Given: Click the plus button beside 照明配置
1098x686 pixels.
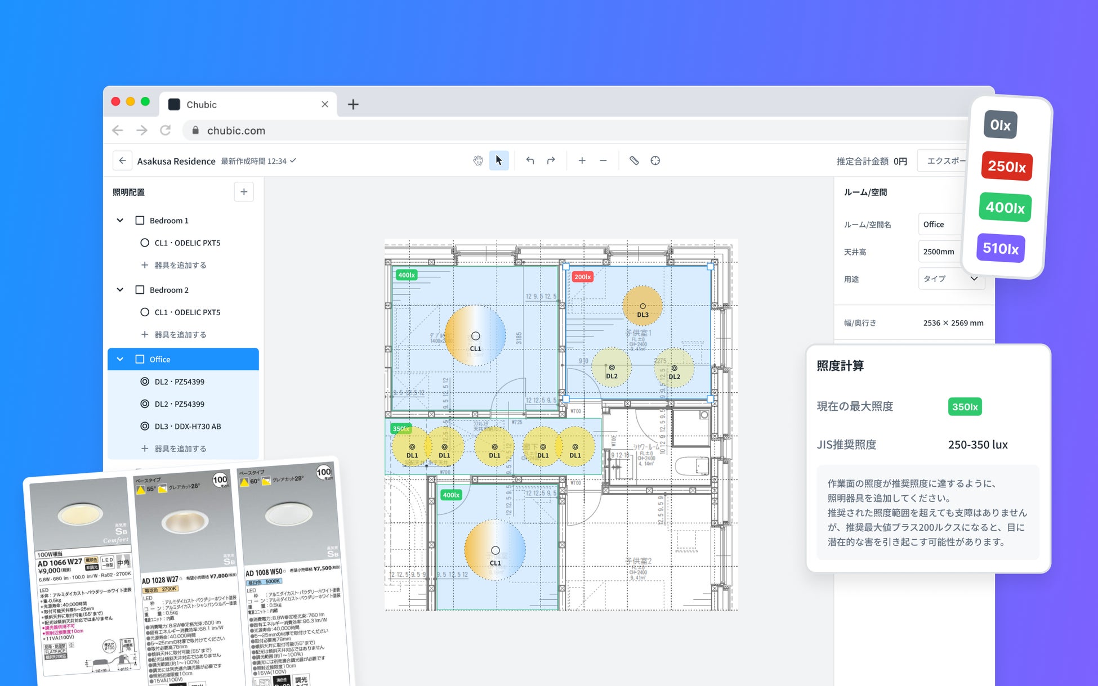Looking at the screenshot, I should click(x=244, y=192).
